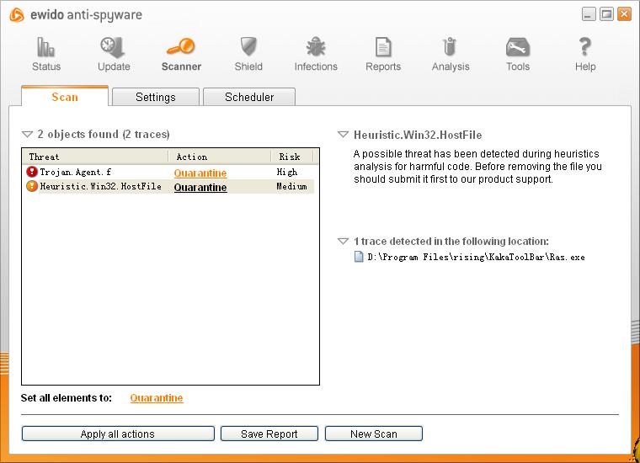Open the Infections bug icon
This screenshot has width=640, height=463.
(x=316, y=46)
